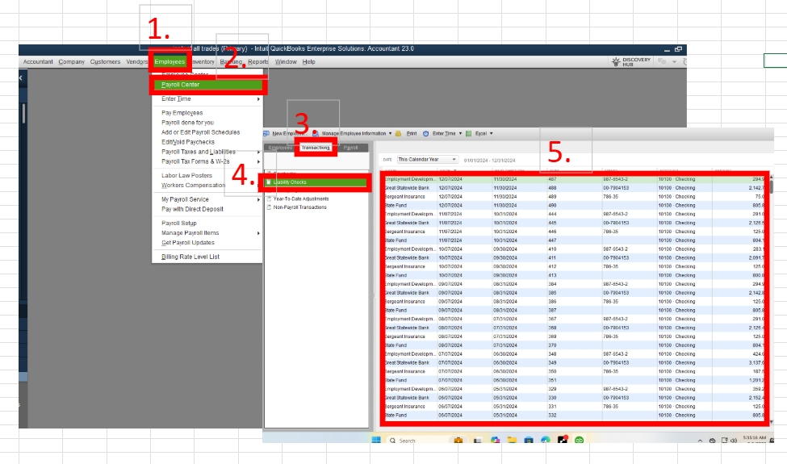Screen dimensions: 787x464
Task: Click the Year-To-Date Adjustments document icon
Action: pyautogui.click(x=269, y=199)
